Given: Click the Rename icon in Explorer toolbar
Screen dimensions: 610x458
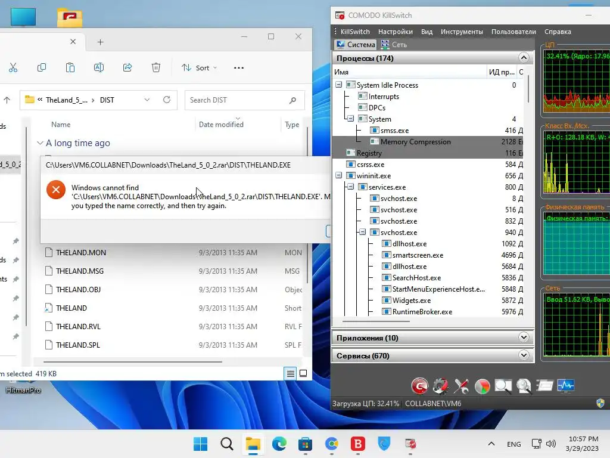Looking at the screenshot, I should 99,68.
